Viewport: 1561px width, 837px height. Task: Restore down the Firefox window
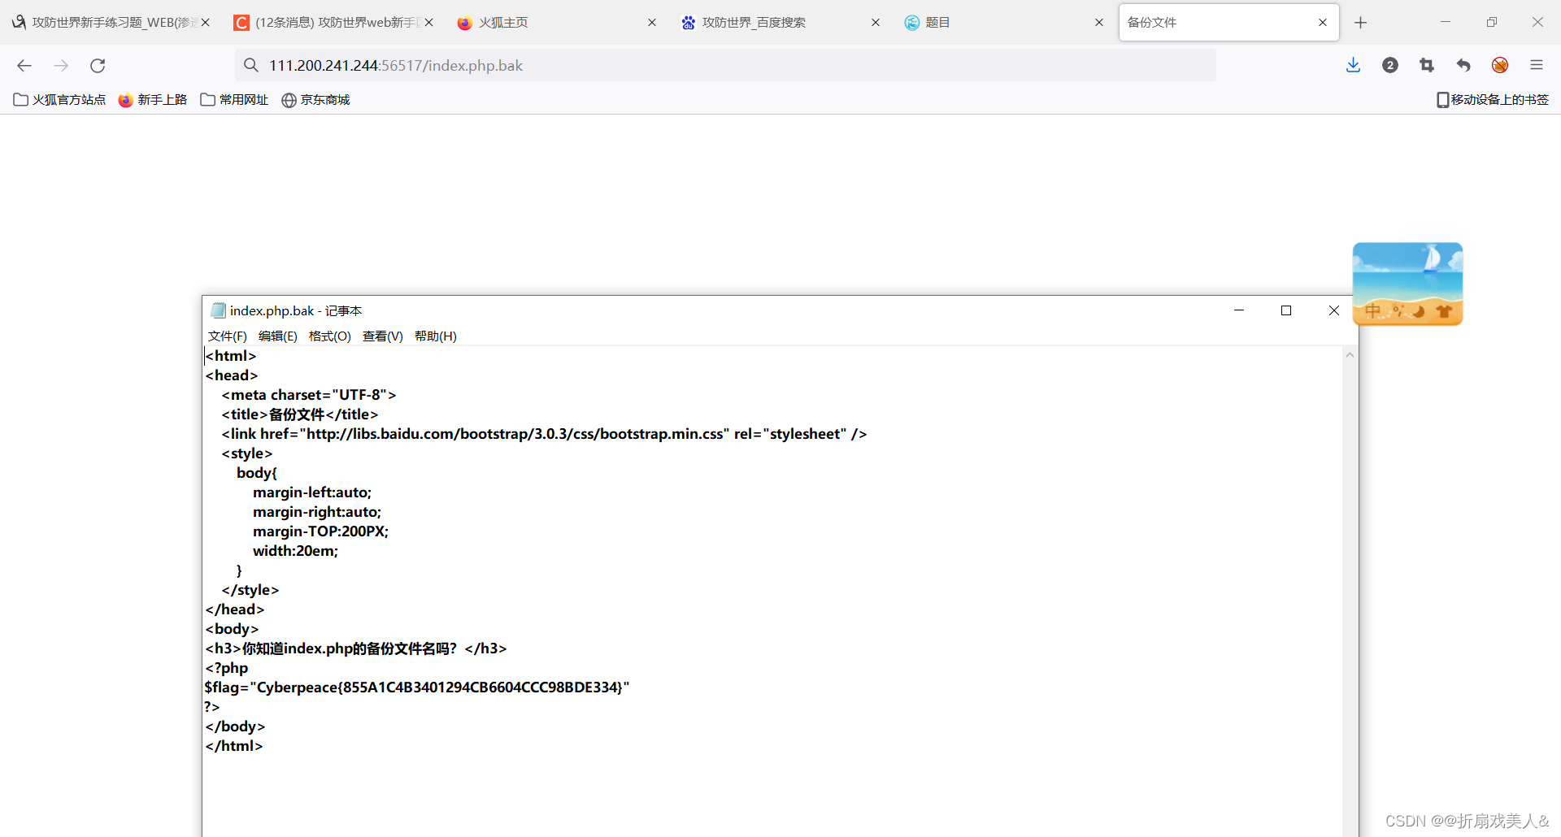click(1491, 23)
